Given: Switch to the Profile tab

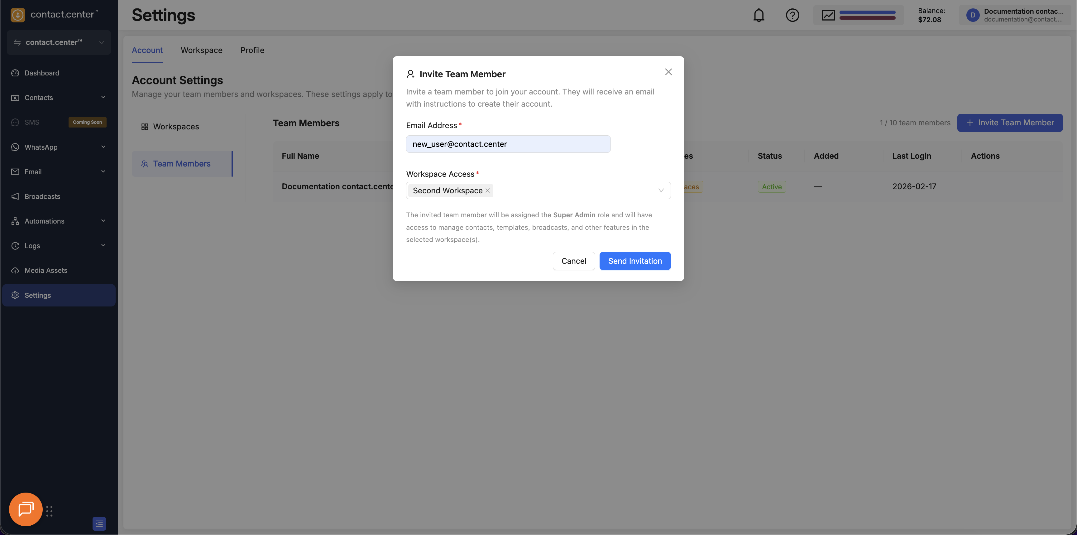Looking at the screenshot, I should tap(252, 50).
